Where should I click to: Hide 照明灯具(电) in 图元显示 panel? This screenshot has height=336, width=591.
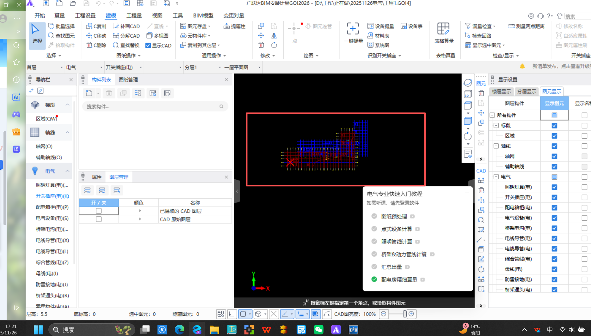coord(554,187)
